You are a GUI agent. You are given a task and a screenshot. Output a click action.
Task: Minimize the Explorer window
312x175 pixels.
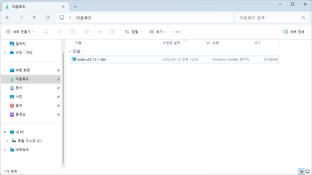280,4
